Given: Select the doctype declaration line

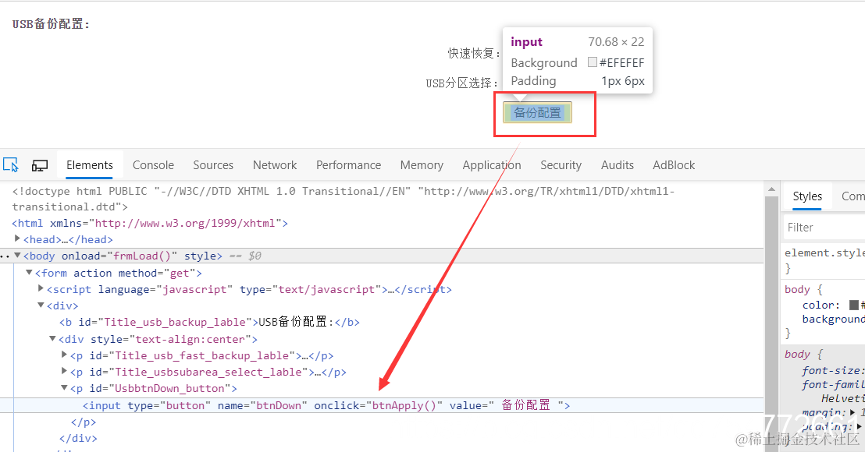Looking at the screenshot, I should click(x=344, y=199).
